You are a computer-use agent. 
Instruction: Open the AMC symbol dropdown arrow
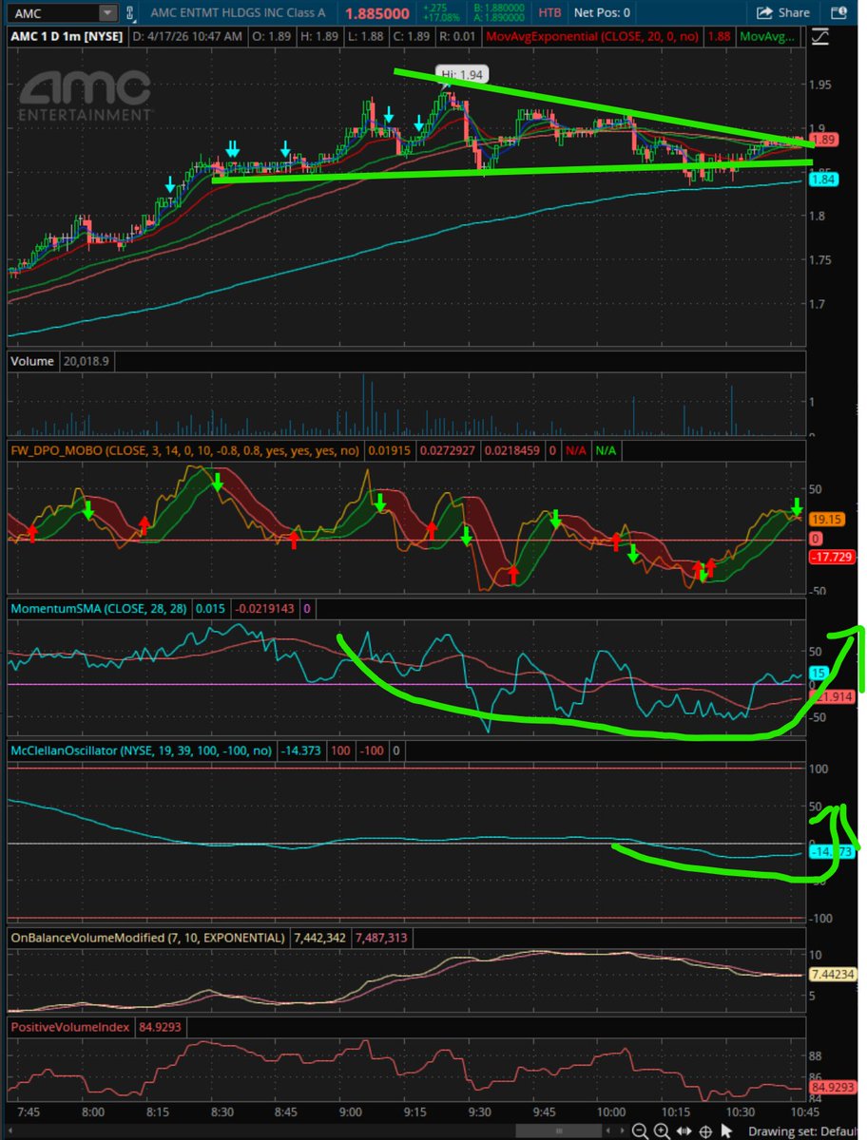(x=107, y=13)
